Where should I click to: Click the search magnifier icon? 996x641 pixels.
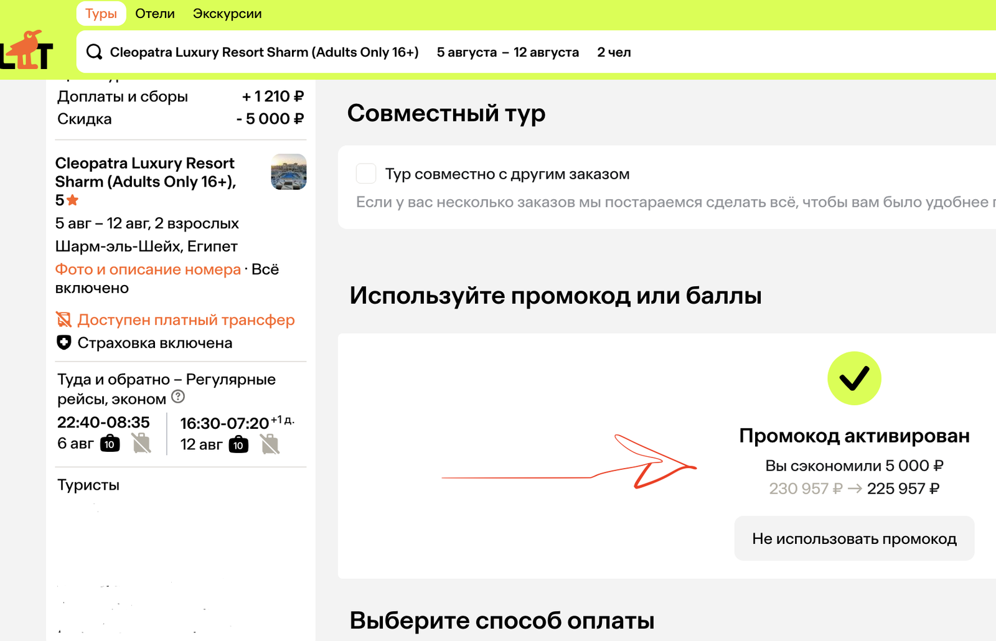point(94,52)
